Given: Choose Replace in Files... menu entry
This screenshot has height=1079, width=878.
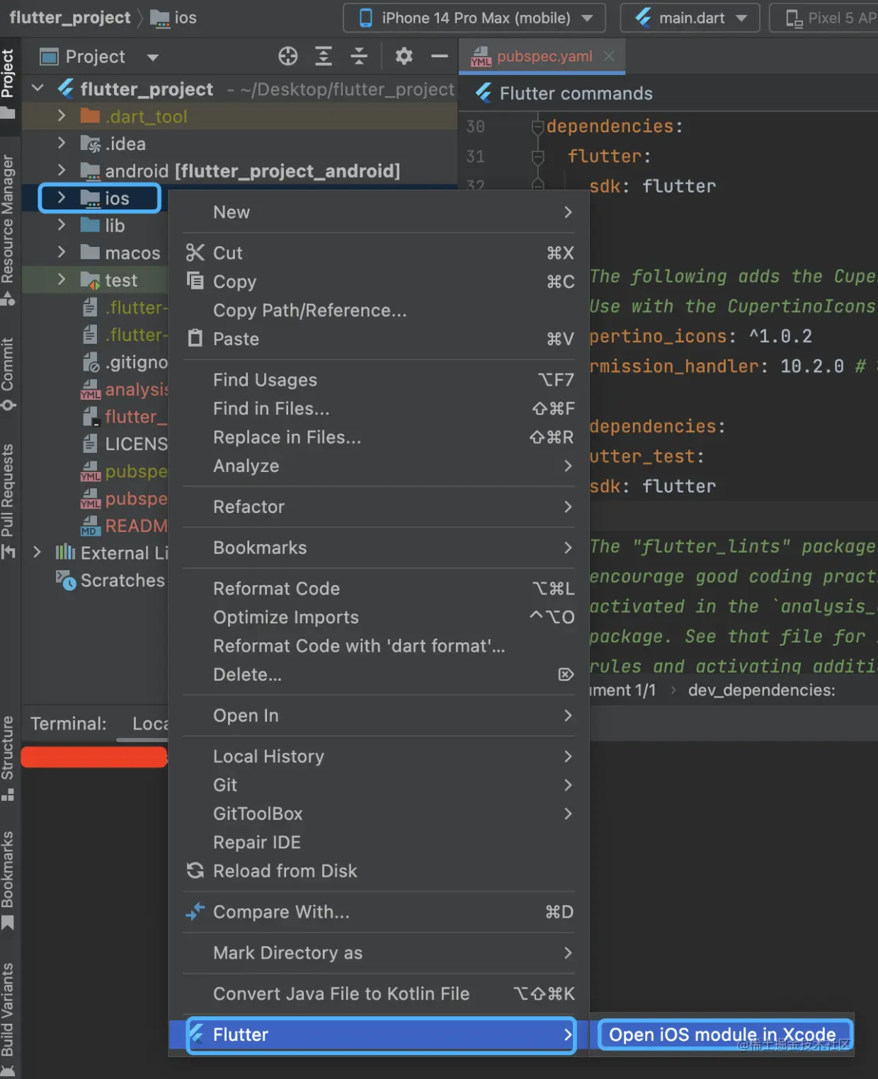Looking at the screenshot, I should pyautogui.click(x=379, y=437).
